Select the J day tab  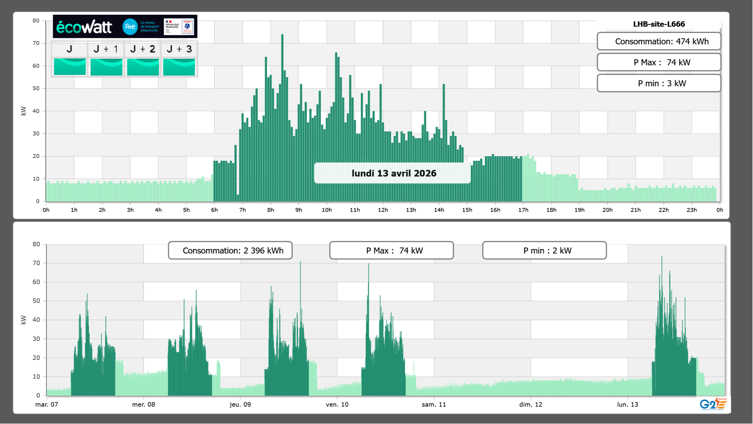point(69,49)
